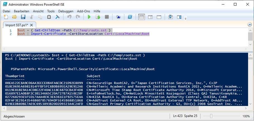This screenshot has width=254, height=121.
Task: Click the Stop operation square icon
Action: [x=106, y=17]
